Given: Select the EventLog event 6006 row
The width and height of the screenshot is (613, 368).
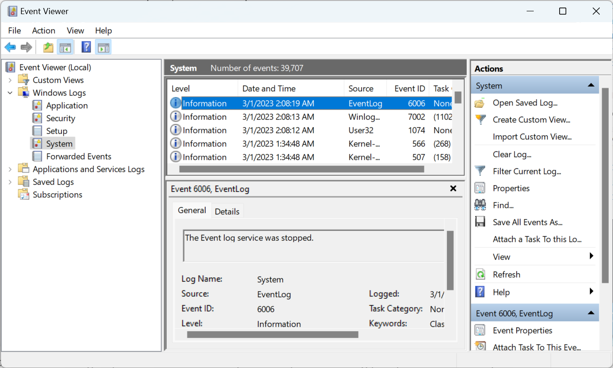Looking at the screenshot, I should point(310,103).
